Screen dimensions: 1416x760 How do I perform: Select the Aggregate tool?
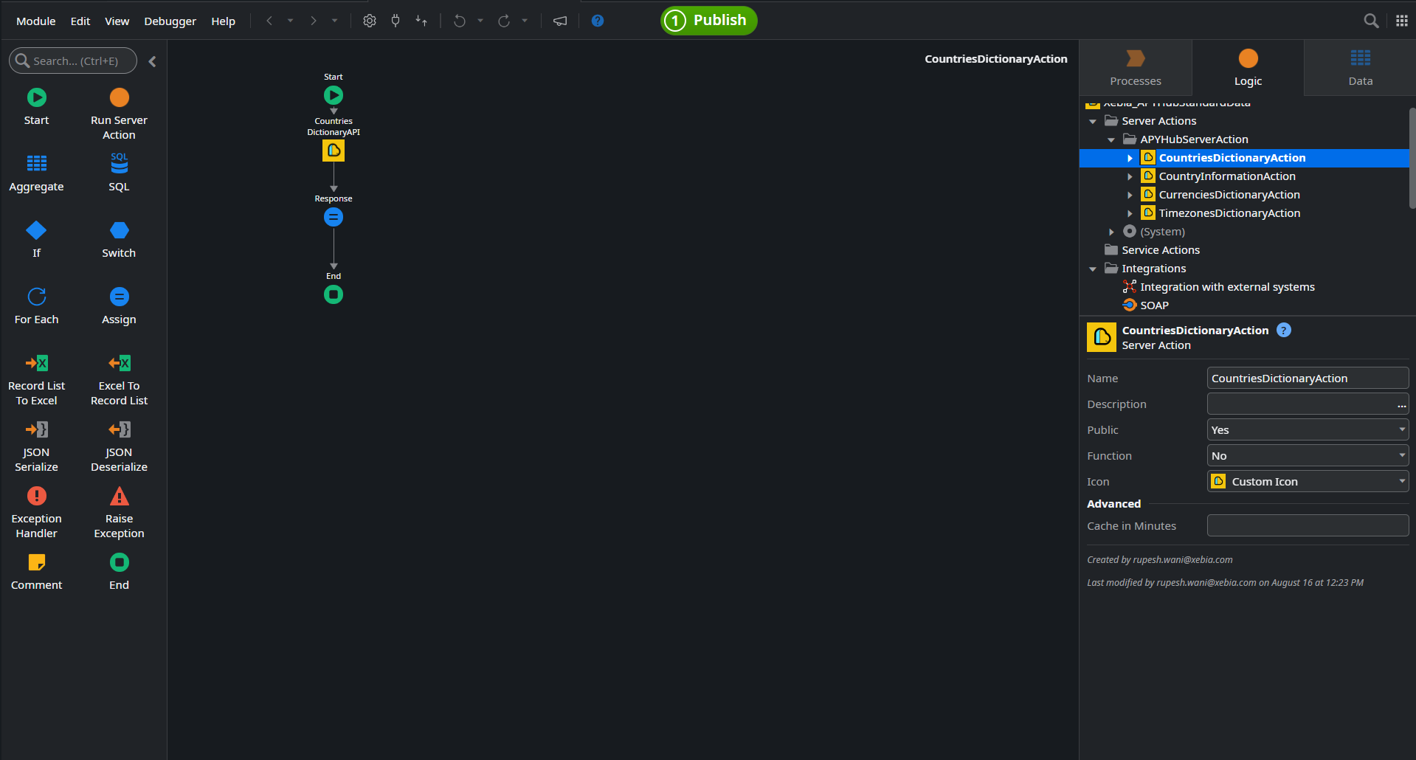coord(36,173)
